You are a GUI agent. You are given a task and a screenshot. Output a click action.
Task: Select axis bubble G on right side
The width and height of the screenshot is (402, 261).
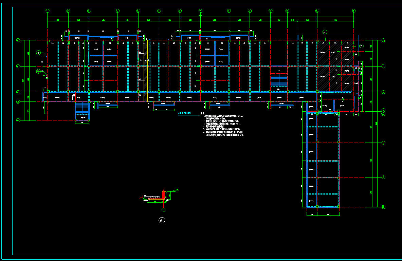[383, 143]
